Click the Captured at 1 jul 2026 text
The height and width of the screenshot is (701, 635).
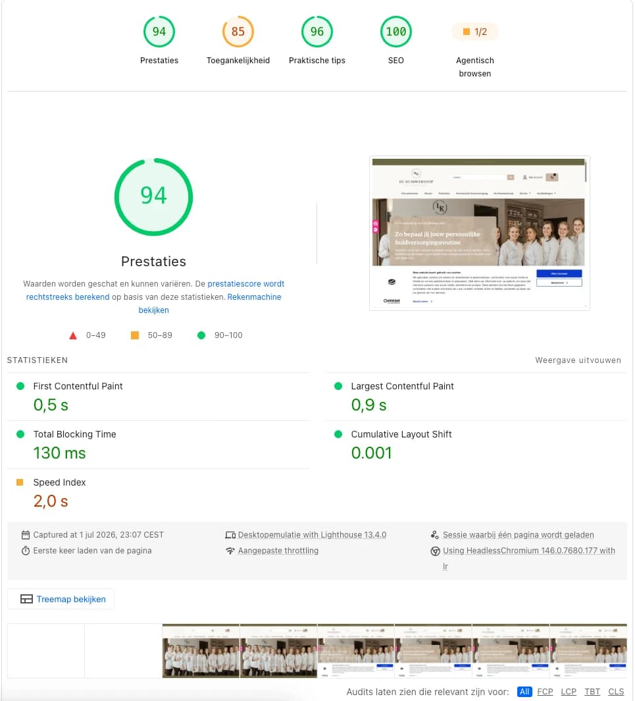pyautogui.click(x=98, y=535)
